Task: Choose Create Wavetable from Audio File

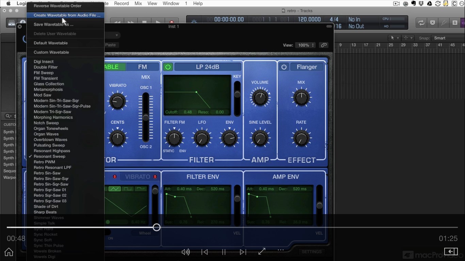Action: click(x=65, y=15)
